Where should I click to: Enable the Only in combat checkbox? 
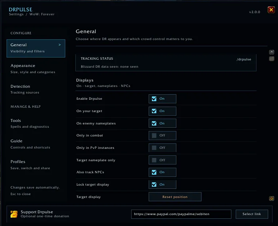154,135
